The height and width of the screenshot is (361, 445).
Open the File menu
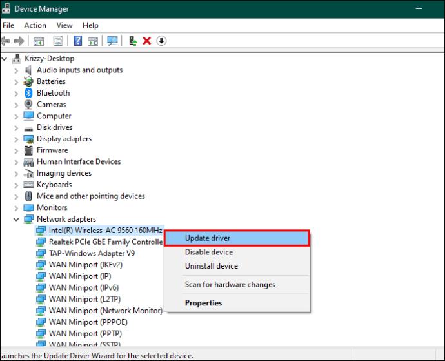[8, 25]
